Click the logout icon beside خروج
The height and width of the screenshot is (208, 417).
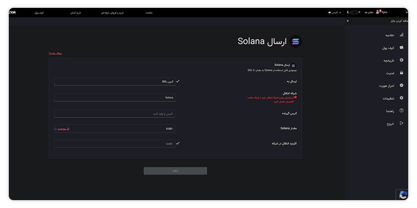tap(402, 123)
